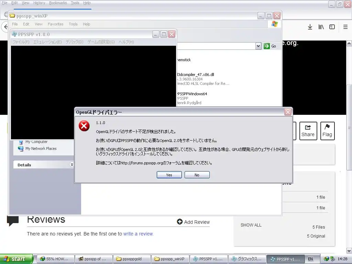Click the second system tray icon beside the clock
The image size is (352, 264).
tap(332, 259)
